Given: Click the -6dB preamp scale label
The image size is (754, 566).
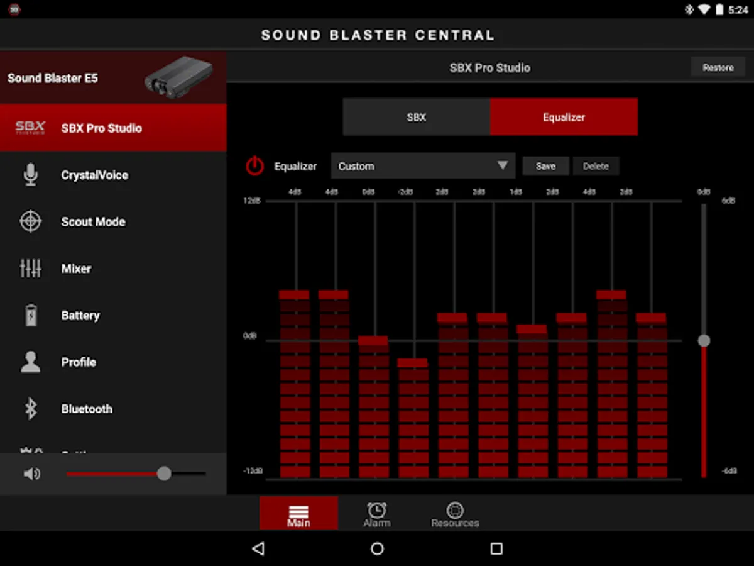Looking at the screenshot, I should click(729, 470).
